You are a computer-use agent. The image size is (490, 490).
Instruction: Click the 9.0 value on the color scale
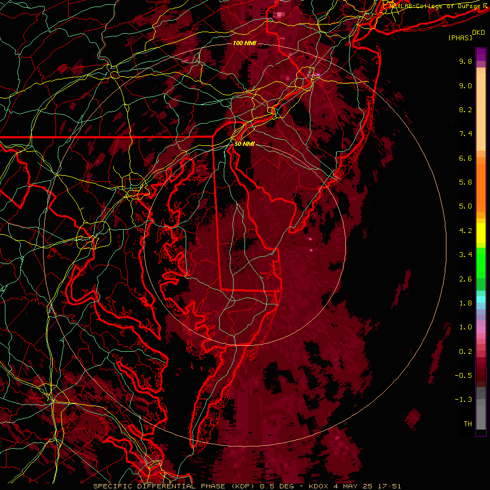(465, 85)
